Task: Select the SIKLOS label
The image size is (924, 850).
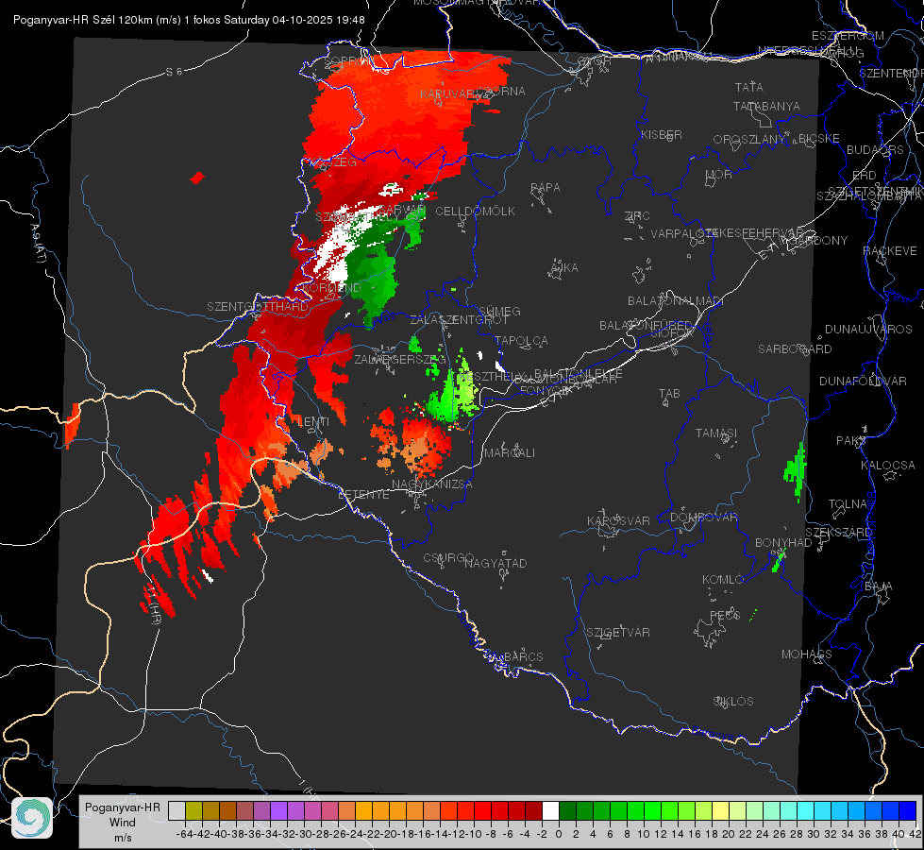Action: click(x=733, y=702)
